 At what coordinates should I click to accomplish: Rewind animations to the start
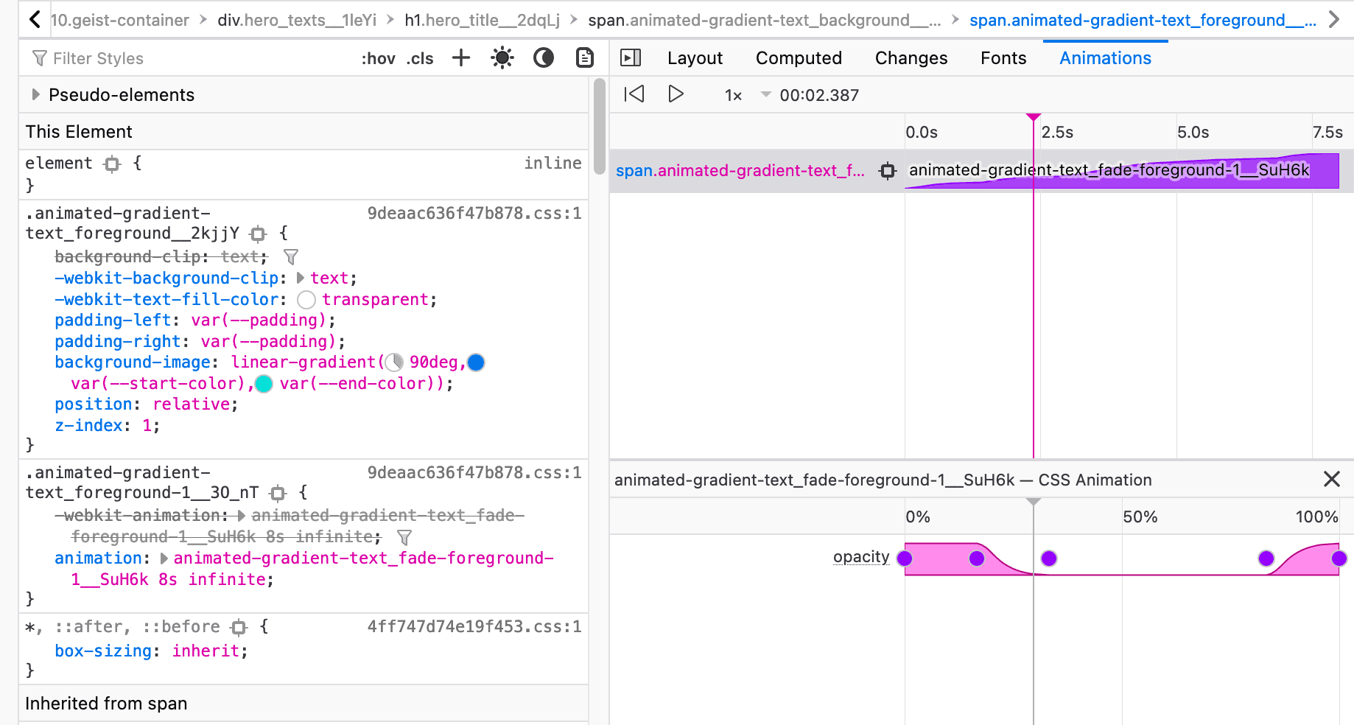634,94
